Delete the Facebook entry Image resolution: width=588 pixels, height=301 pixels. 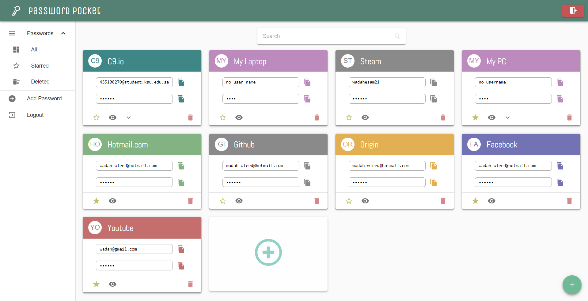coord(569,201)
